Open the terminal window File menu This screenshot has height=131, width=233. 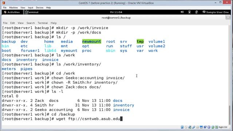tap(5, 23)
